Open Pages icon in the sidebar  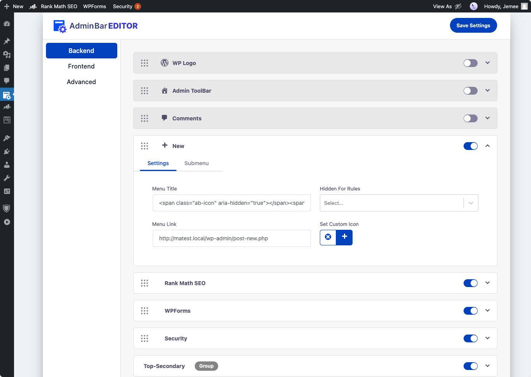point(7,67)
